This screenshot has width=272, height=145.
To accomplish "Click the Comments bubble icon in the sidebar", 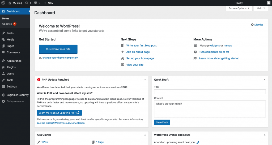I will (x=3, y=52).
